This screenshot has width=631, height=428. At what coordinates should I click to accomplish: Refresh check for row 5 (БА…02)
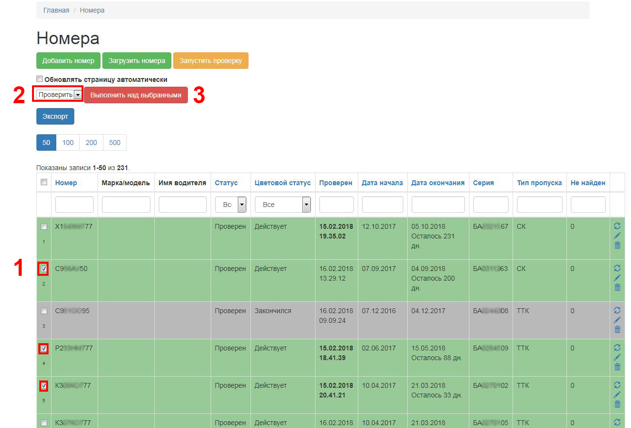[617, 385]
